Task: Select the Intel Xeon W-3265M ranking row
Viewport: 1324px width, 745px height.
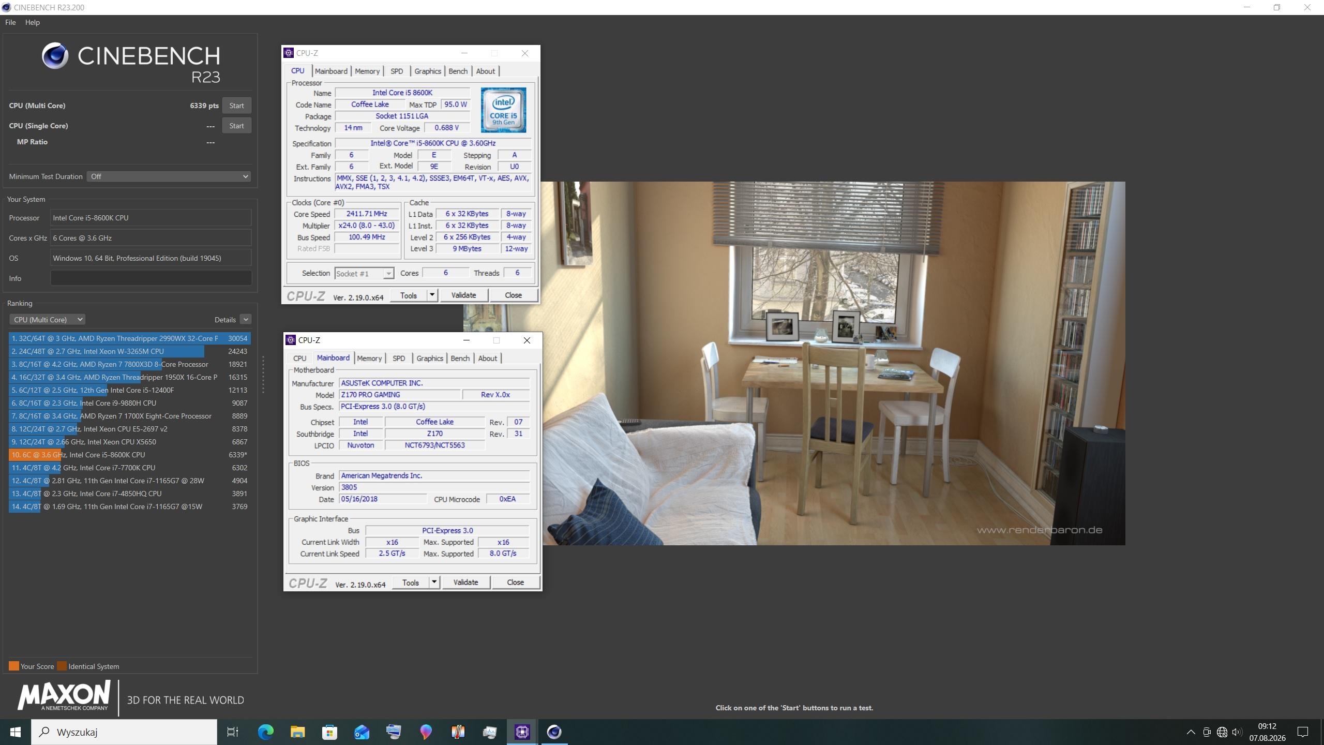Action: [130, 351]
